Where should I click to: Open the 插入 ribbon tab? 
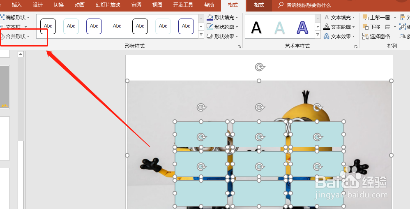(17, 5)
